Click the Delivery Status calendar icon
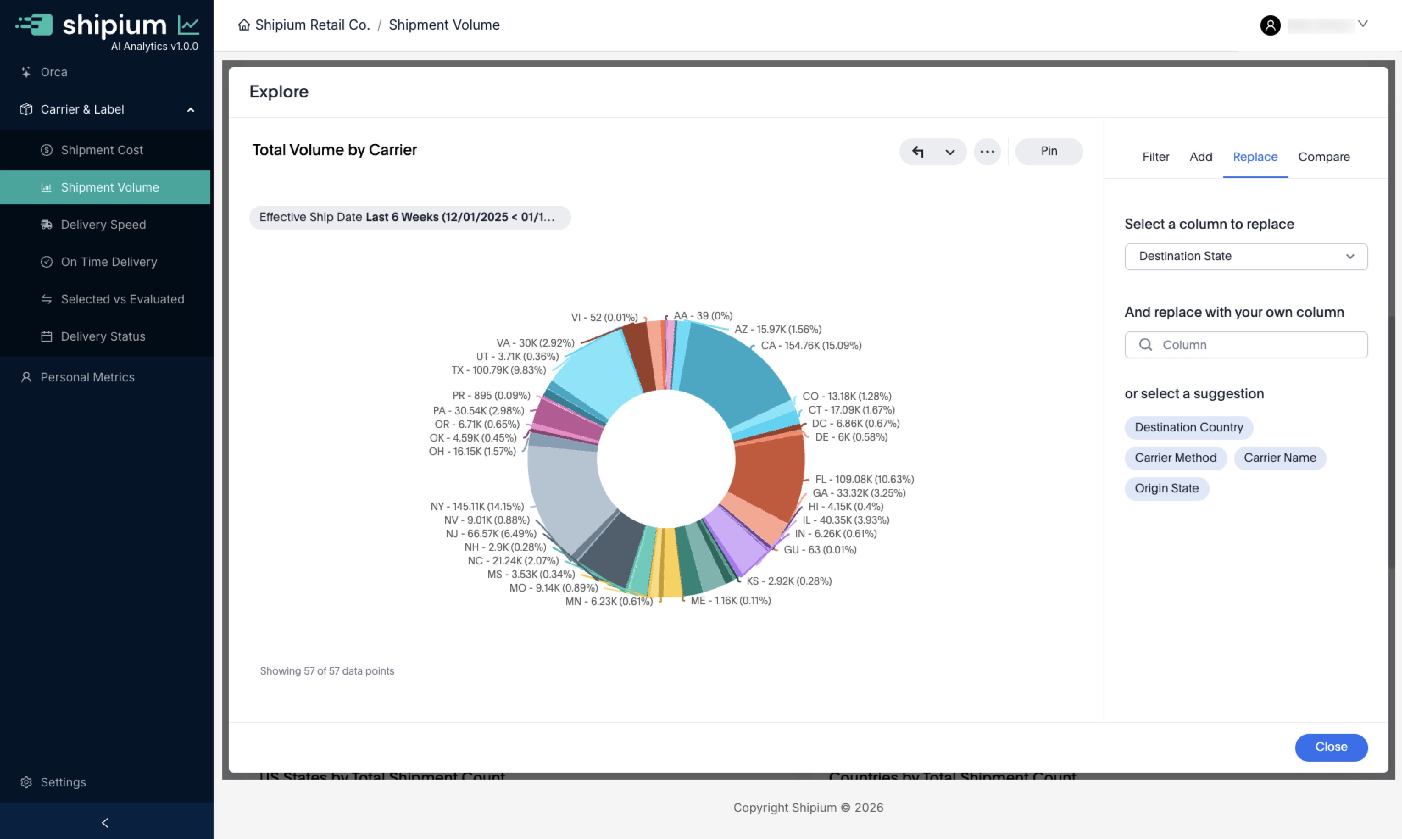This screenshot has width=1402, height=839. point(46,336)
